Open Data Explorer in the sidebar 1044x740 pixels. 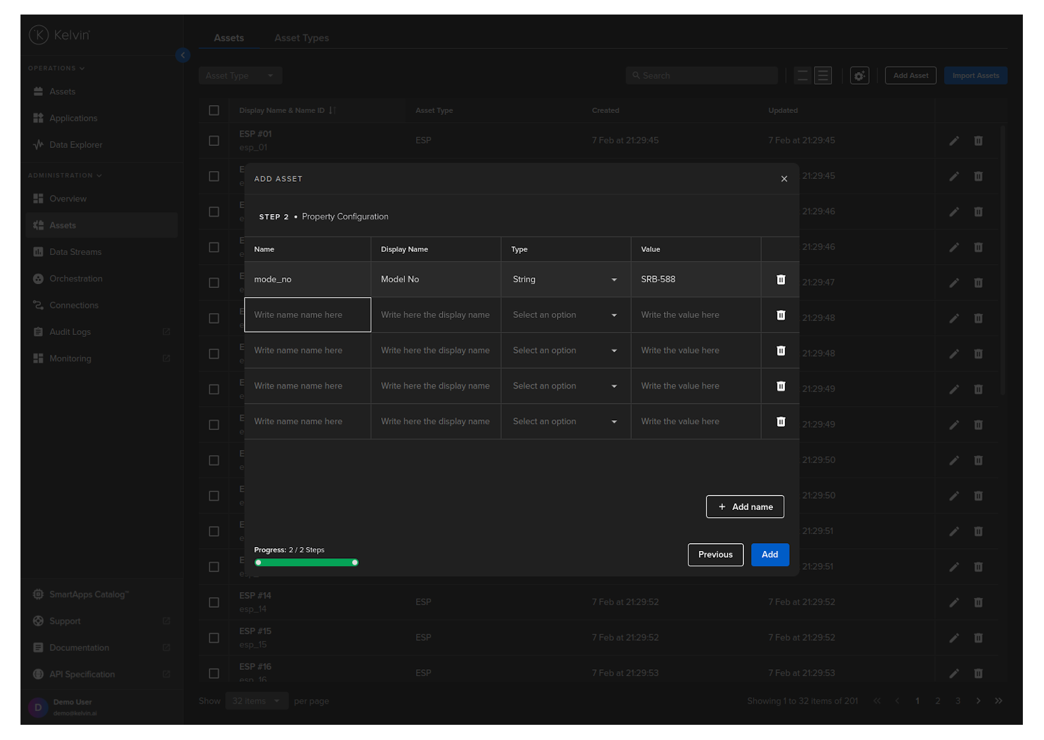click(x=75, y=145)
